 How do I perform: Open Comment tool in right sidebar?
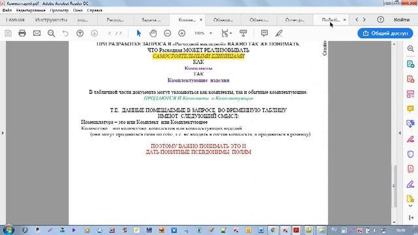411,109
